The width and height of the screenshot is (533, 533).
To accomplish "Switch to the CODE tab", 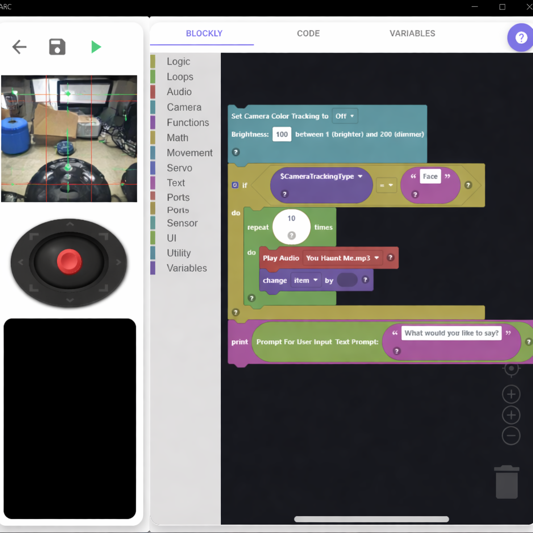I will pyautogui.click(x=308, y=33).
